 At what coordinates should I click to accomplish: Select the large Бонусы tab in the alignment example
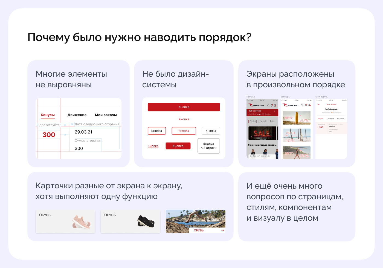click(48, 115)
